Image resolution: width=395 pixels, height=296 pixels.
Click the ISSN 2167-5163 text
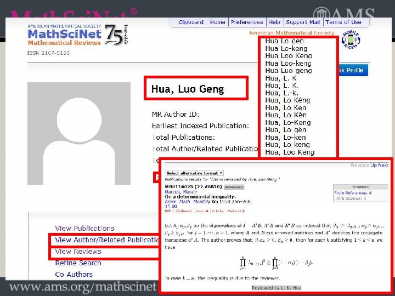(x=48, y=53)
